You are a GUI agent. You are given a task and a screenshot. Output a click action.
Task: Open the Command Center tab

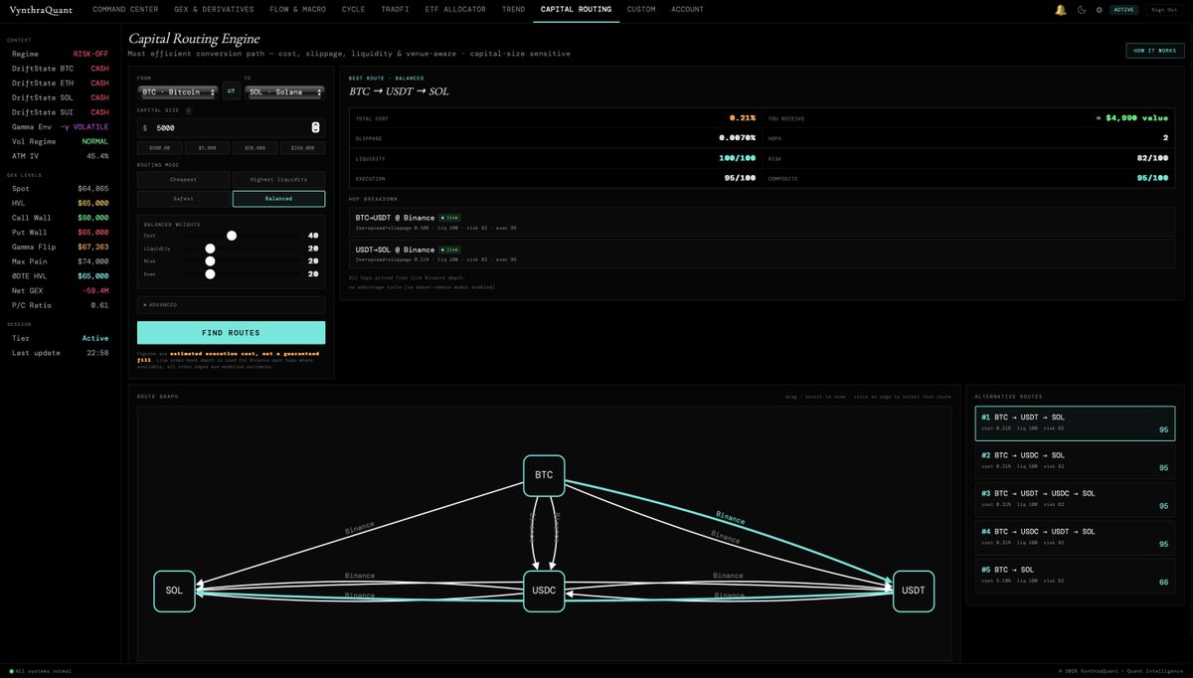coord(125,9)
